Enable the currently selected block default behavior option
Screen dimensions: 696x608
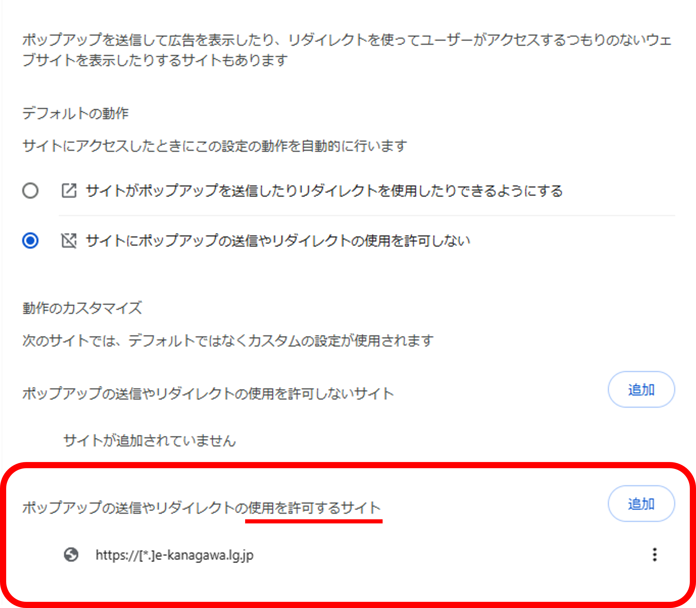point(30,241)
